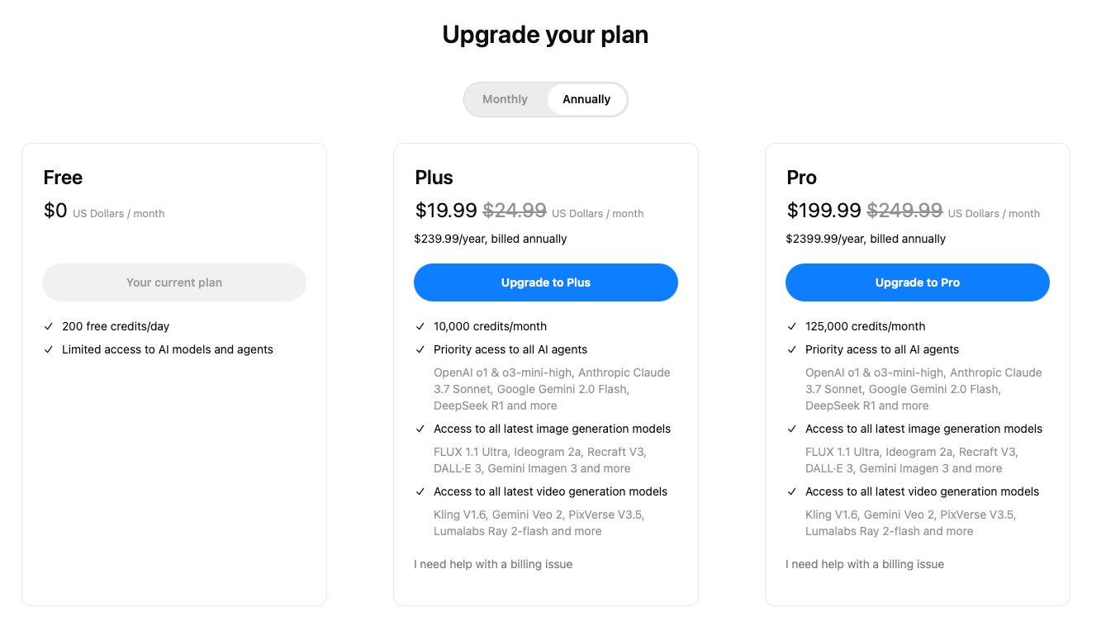Click Pro plan's video generation checkmark
The width and height of the screenshot is (1106, 631).
point(792,491)
